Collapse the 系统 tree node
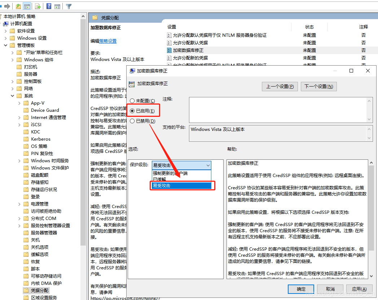The height and width of the screenshot is (300, 378). click(x=12, y=96)
